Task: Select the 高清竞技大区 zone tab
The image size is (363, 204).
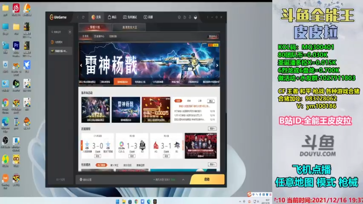Action: coord(129,27)
